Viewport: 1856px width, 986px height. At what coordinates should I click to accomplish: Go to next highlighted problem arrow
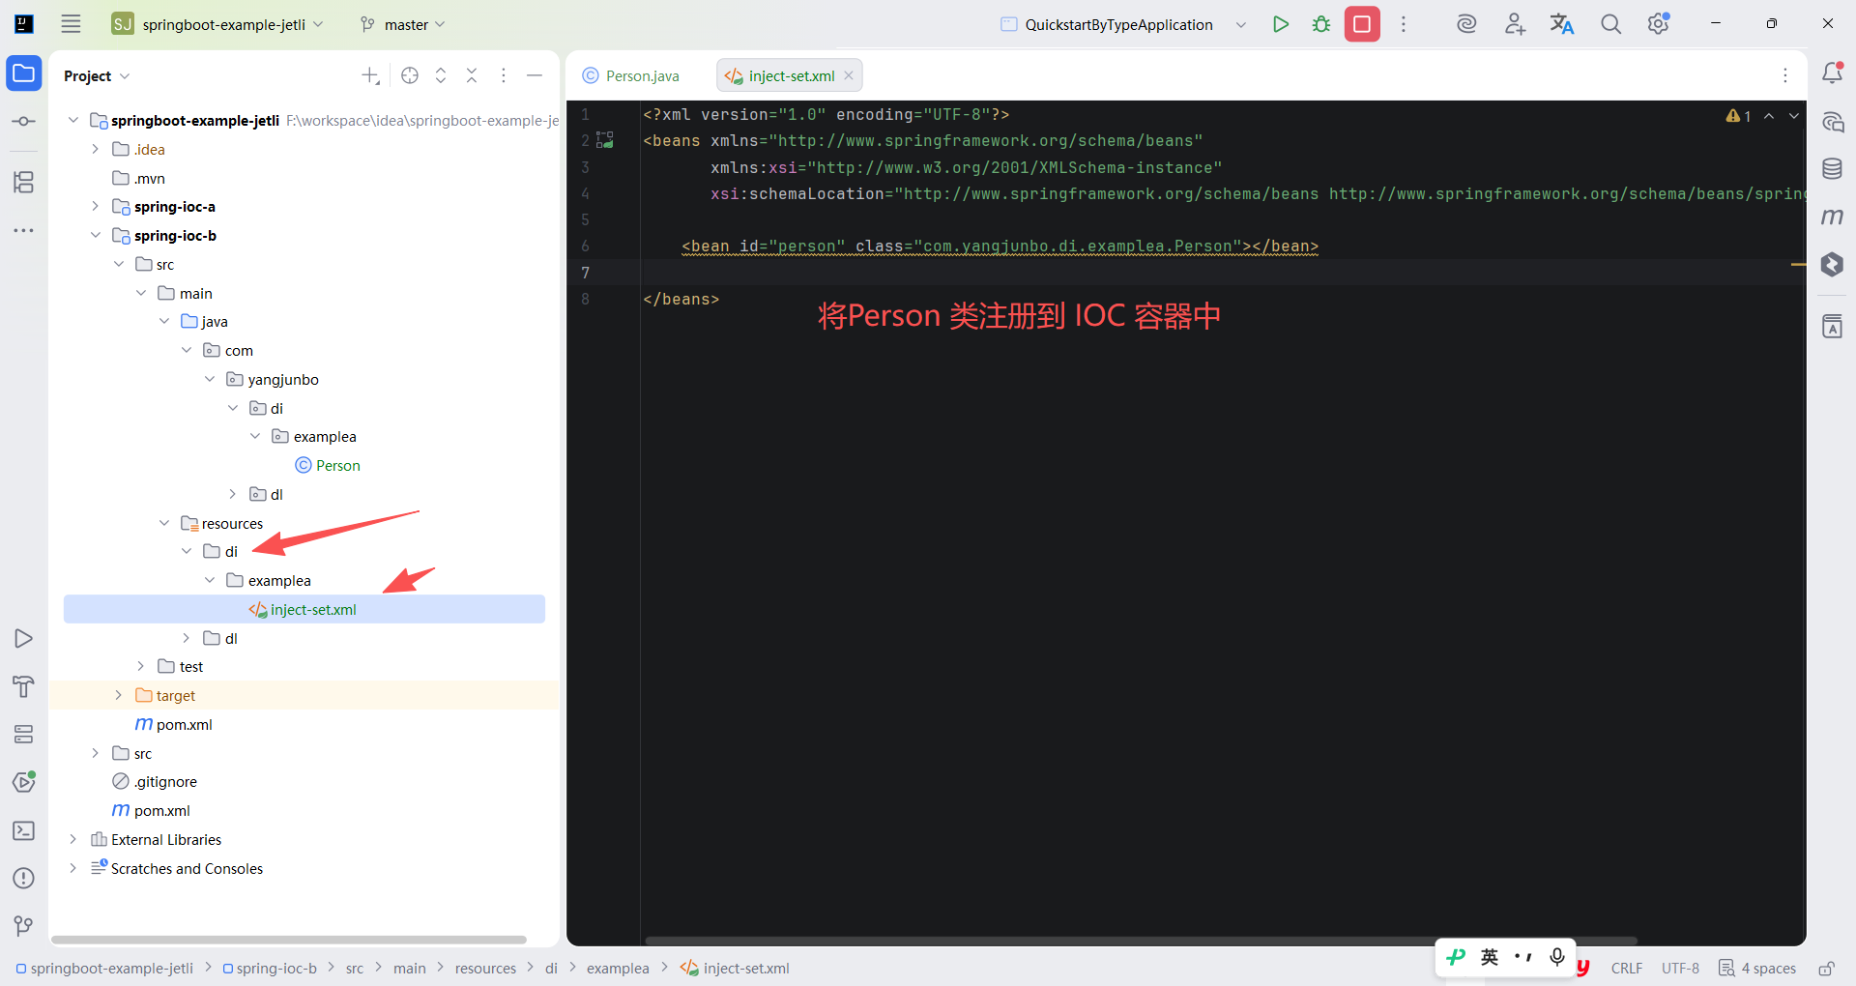point(1794,116)
